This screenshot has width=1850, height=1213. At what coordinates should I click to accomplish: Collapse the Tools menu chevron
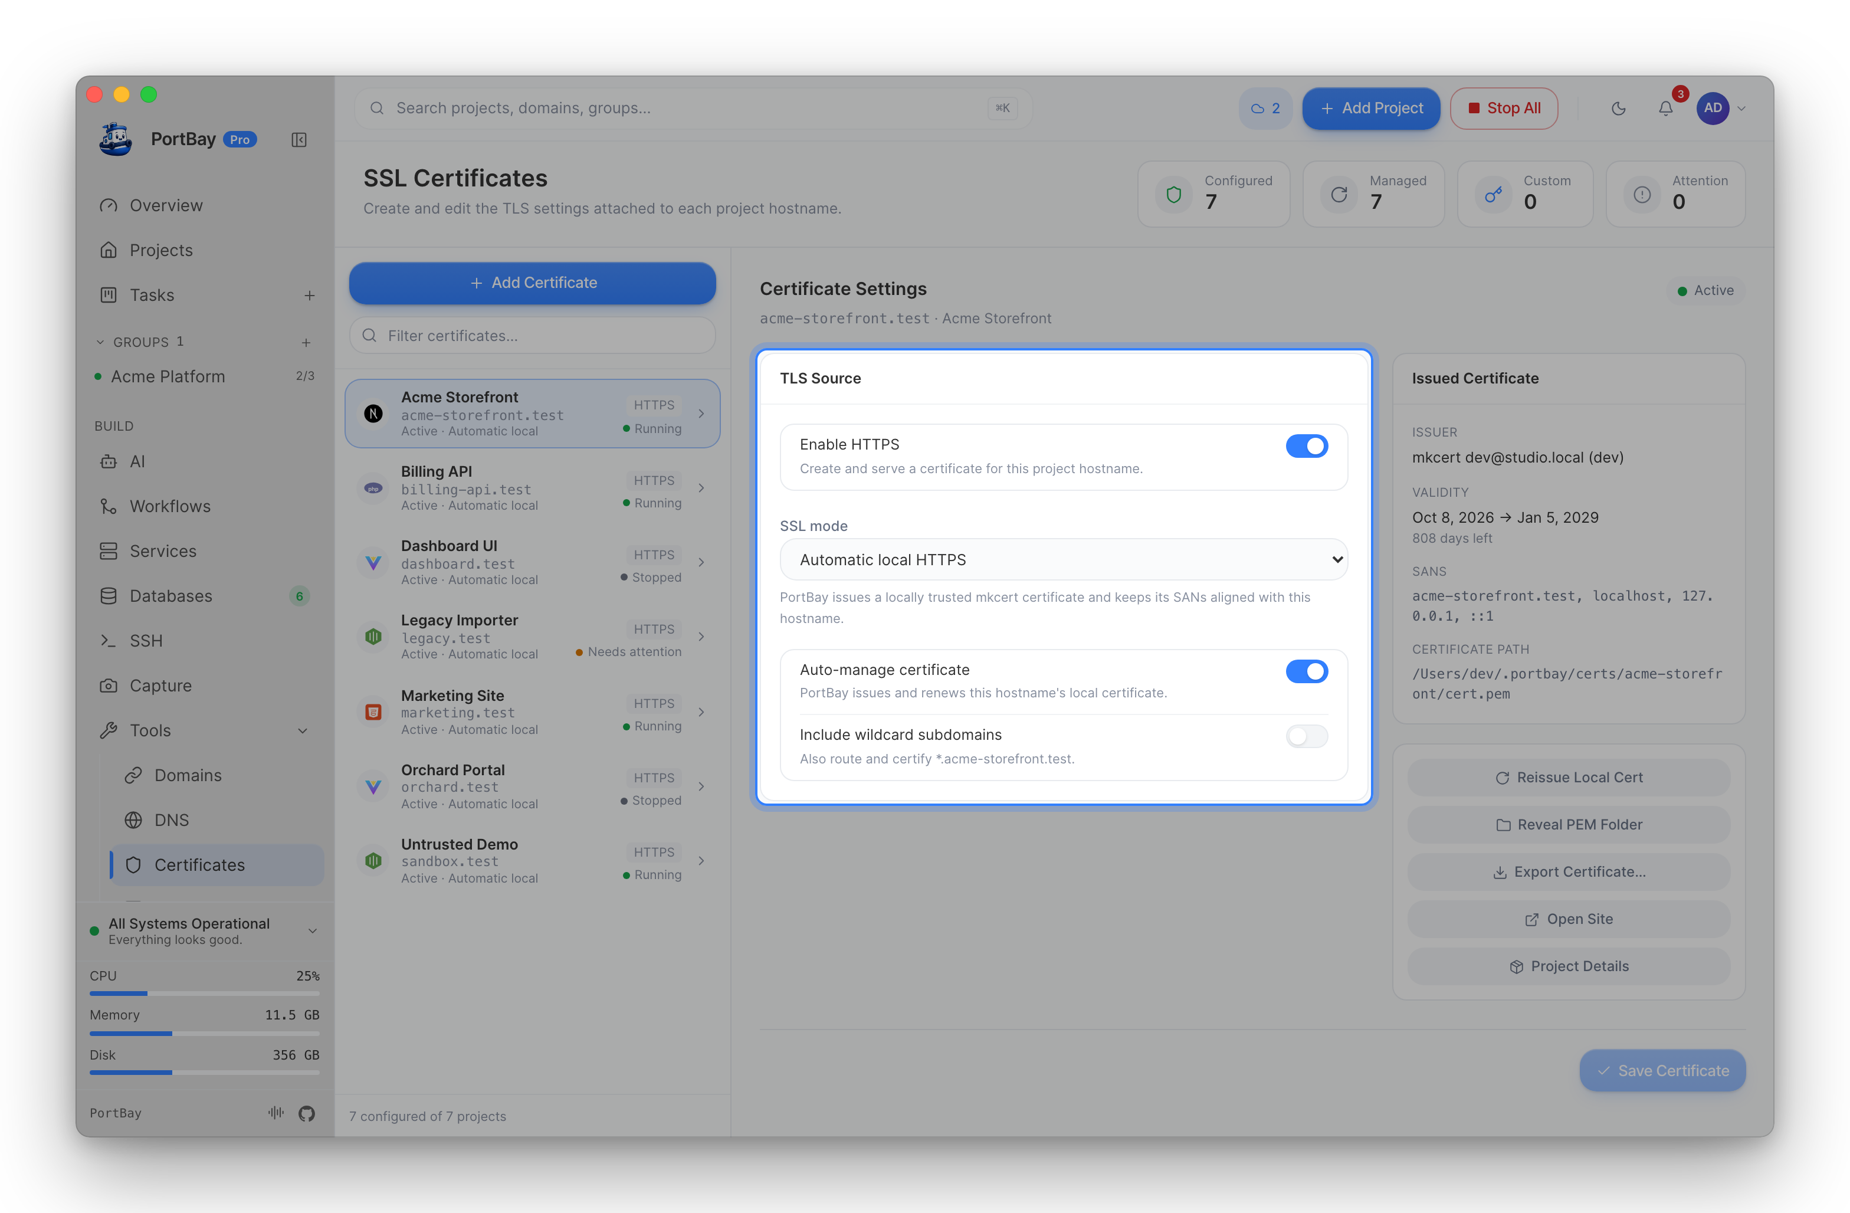pos(303,731)
